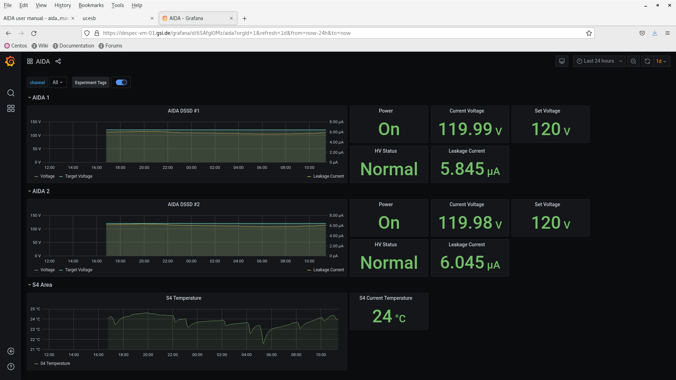The image size is (676, 380).
Task: Open the dashboard search icon
Action: pos(11,93)
